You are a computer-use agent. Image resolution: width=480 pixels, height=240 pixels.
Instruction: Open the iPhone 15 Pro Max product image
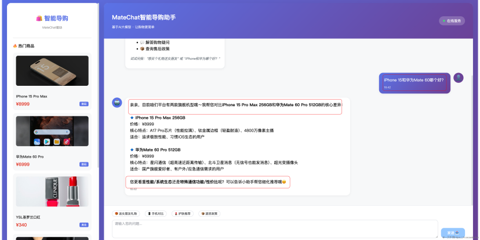coord(52,71)
